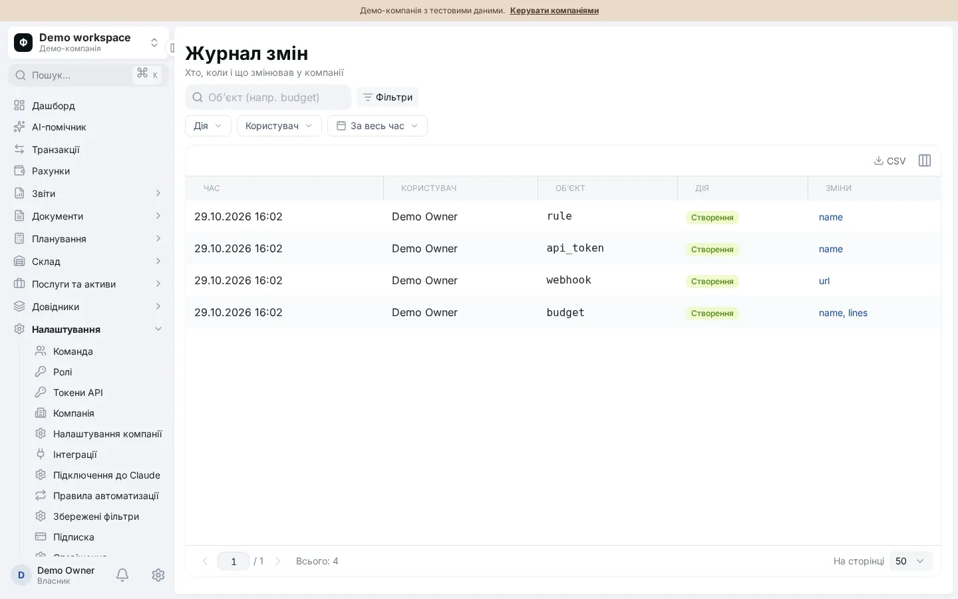The height and width of the screenshot is (599, 958).
Task: Focus the sidebar Пошук search box
Action: click(88, 75)
